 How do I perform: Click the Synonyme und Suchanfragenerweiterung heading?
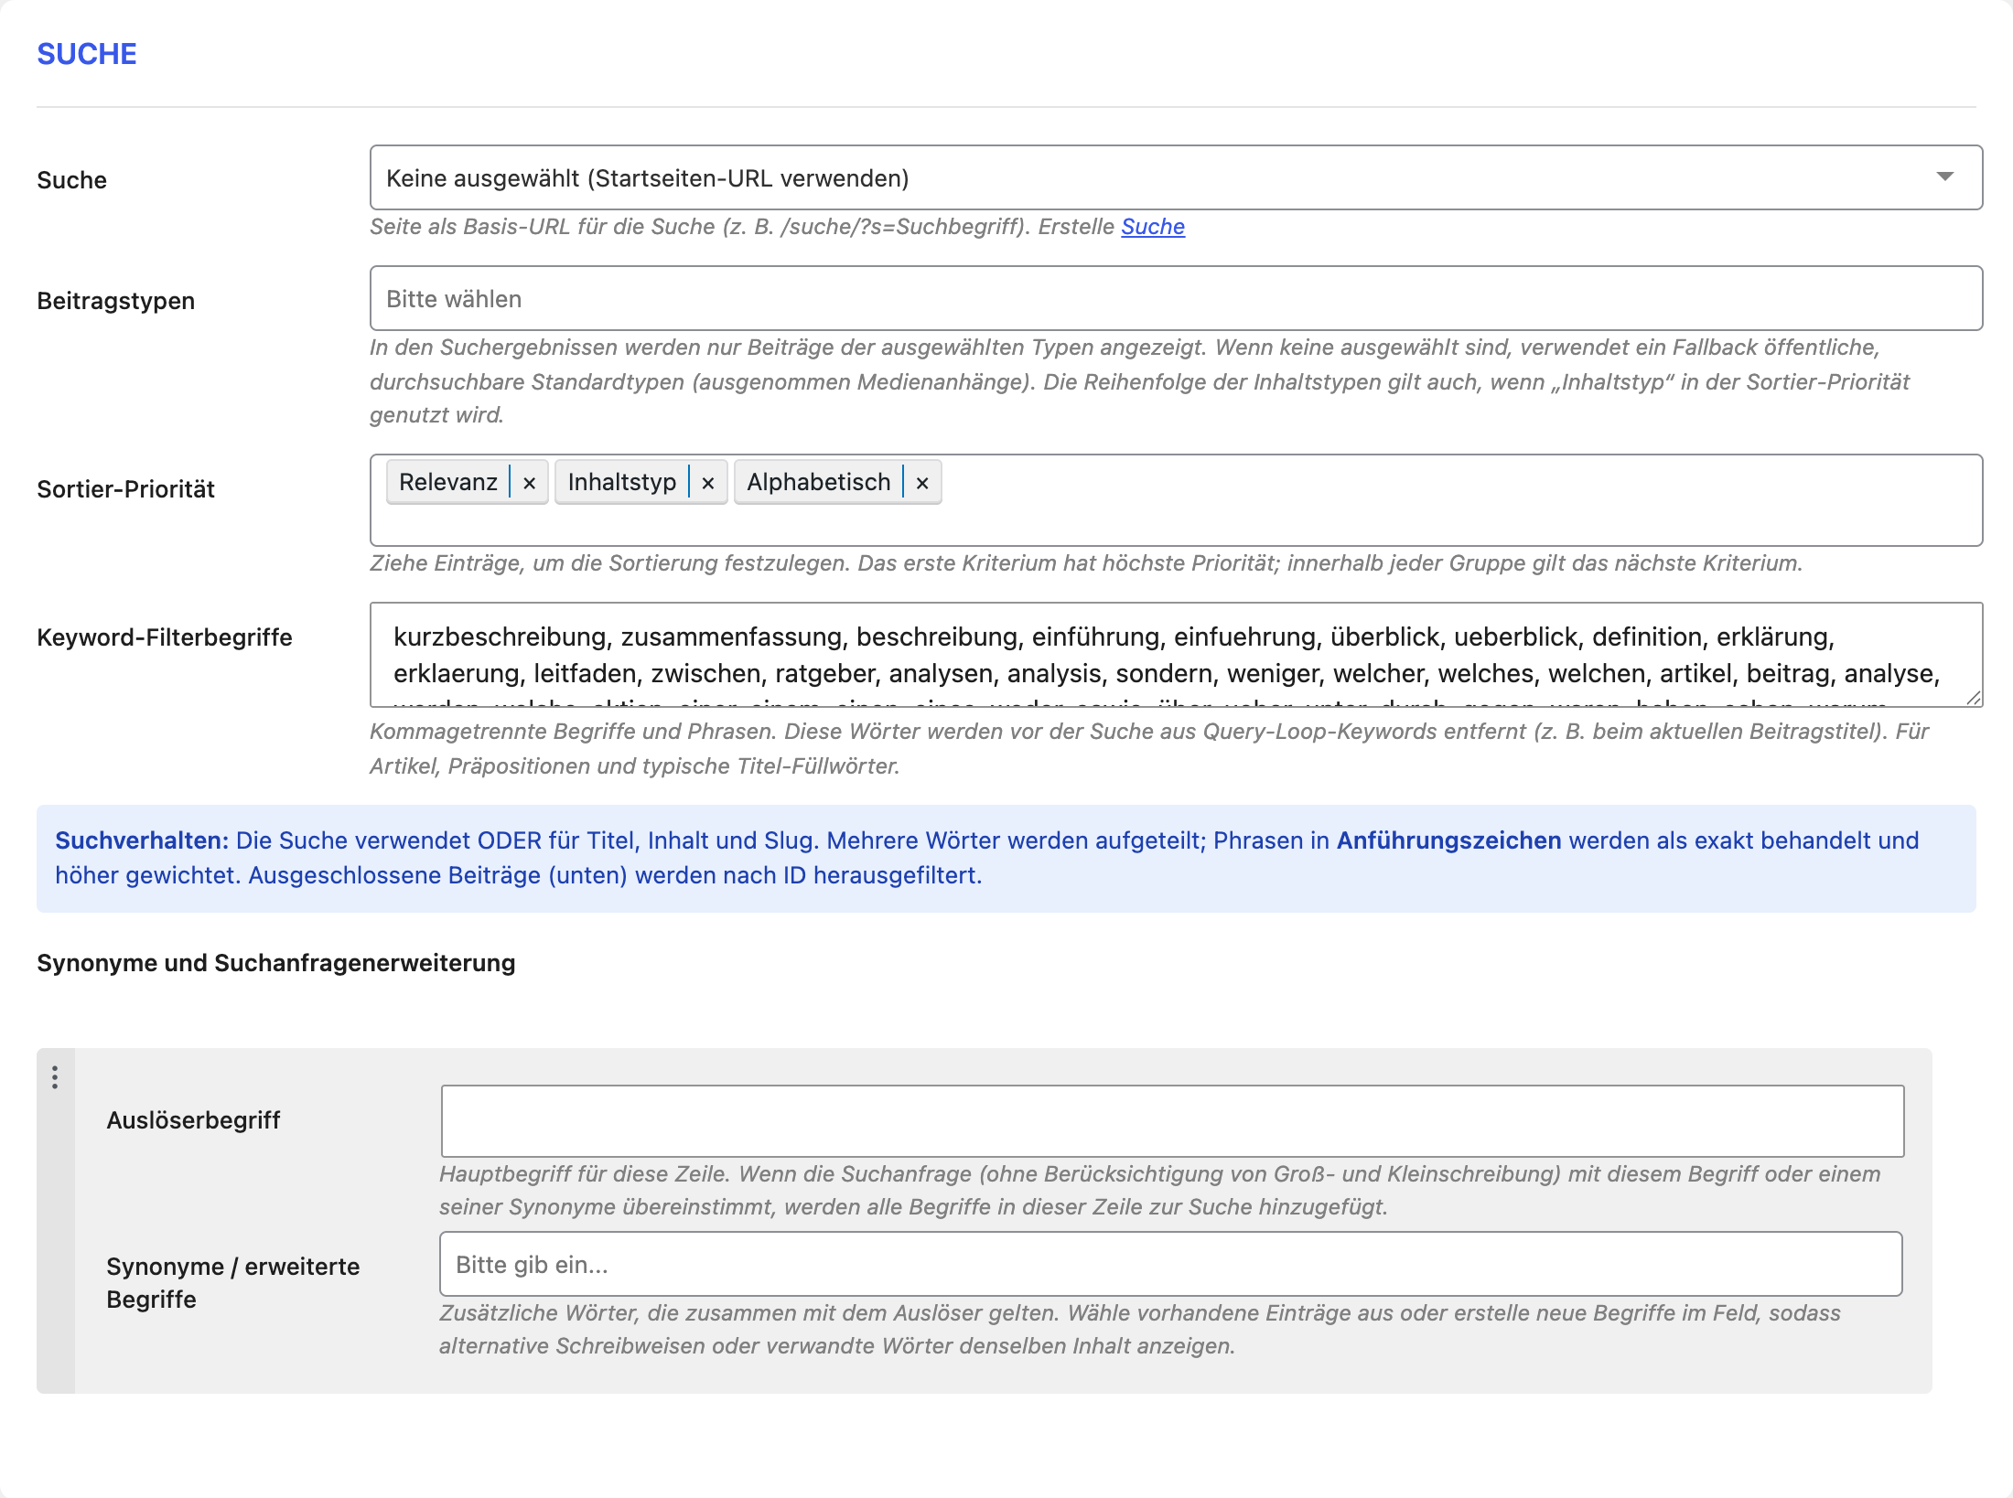[276, 963]
